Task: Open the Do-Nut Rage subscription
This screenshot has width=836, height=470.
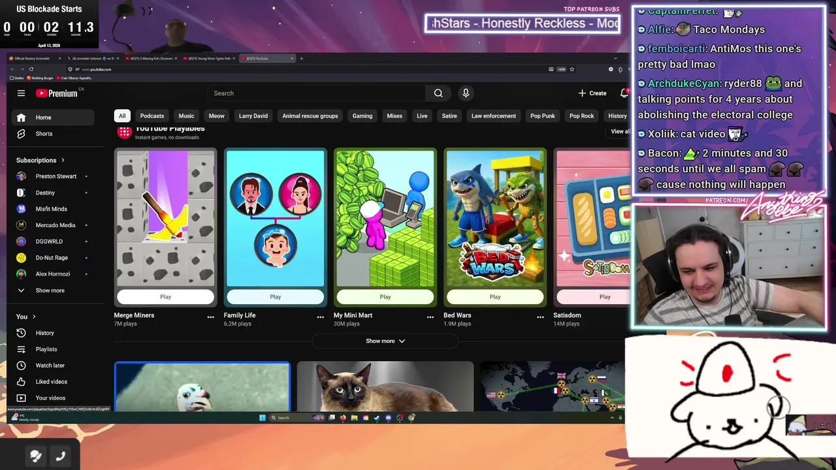Action: click(52, 258)
